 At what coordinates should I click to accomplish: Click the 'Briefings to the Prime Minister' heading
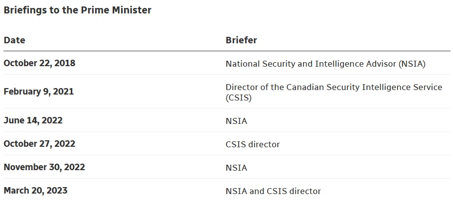coord(77,10)
